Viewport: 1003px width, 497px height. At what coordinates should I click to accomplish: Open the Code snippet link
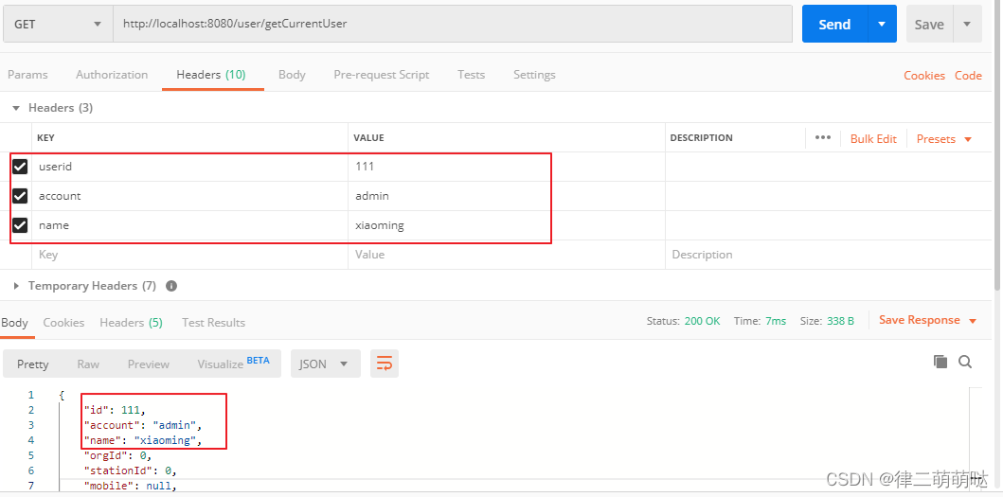pos(969,76)
